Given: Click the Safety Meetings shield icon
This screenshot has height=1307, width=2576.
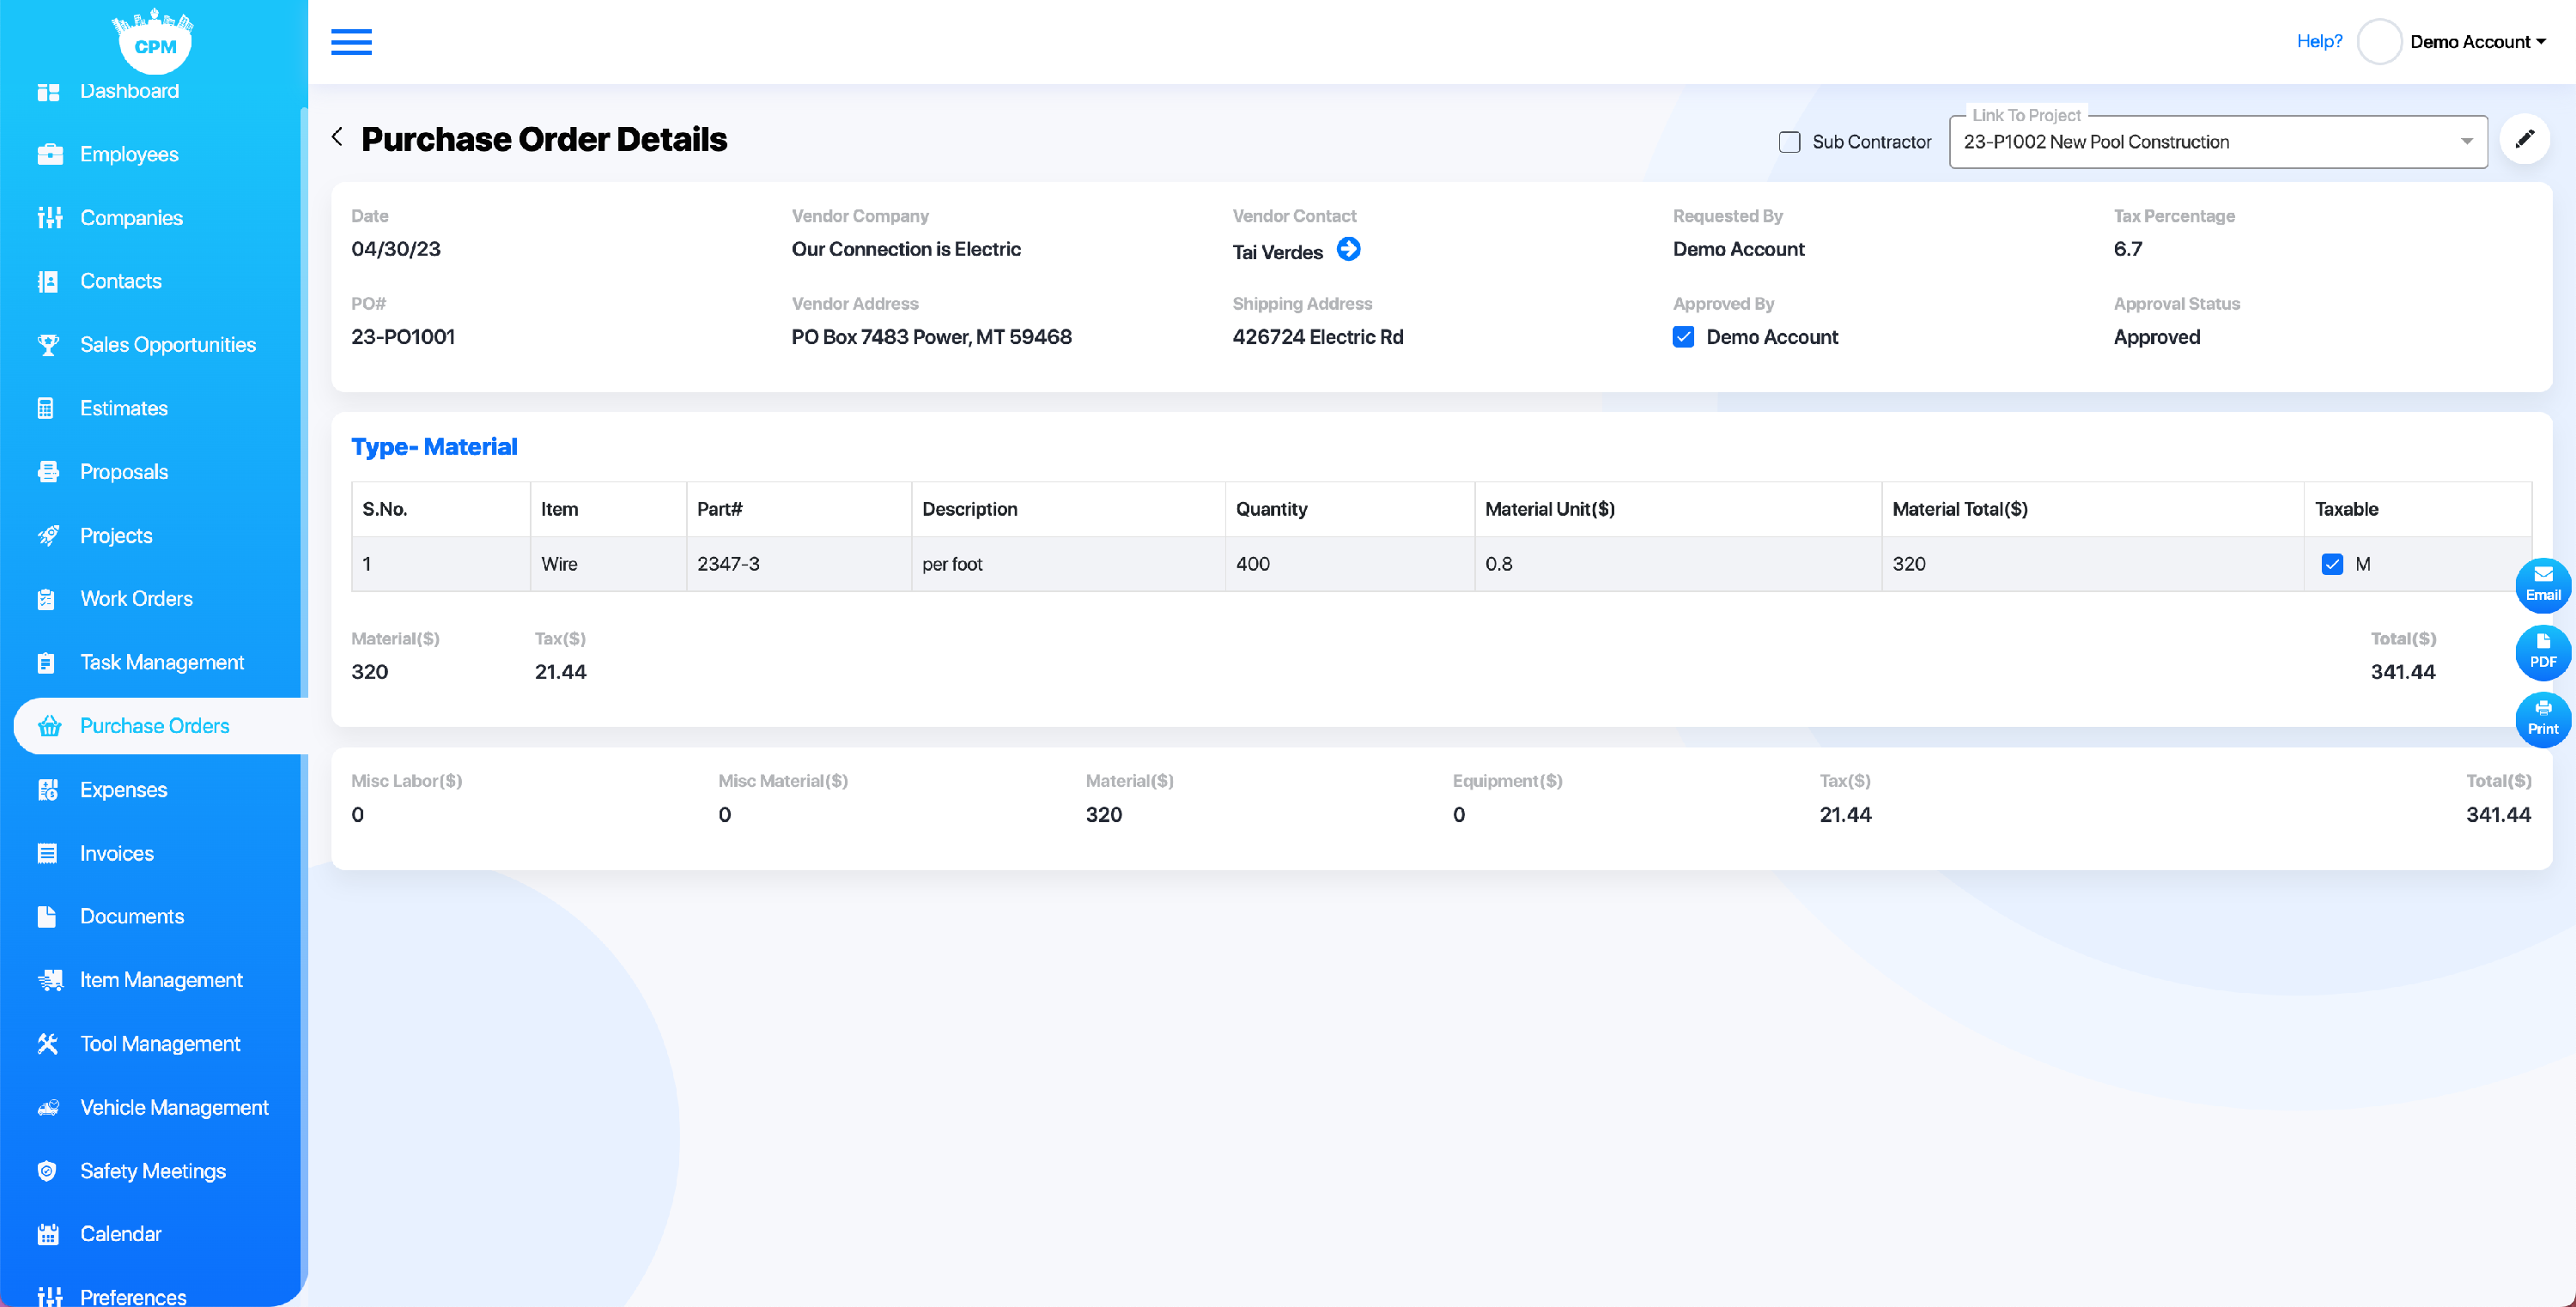Looking at the screenshot, I should click(48, 1171).
